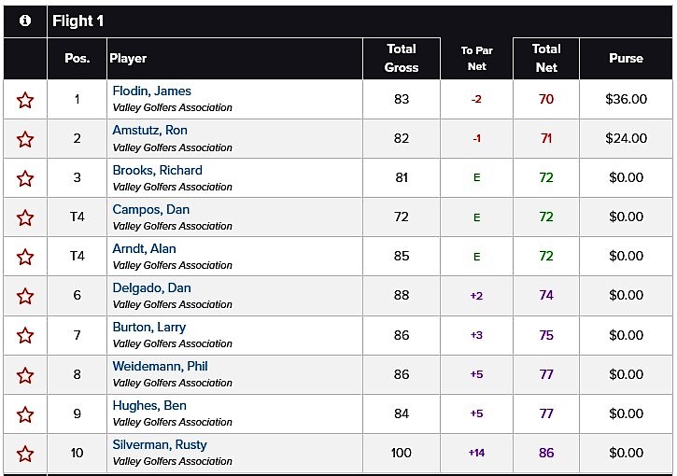Click the Pos. column header
Image resolution: width=677 pixels, height=476 pixels.
tap(78, 58)
